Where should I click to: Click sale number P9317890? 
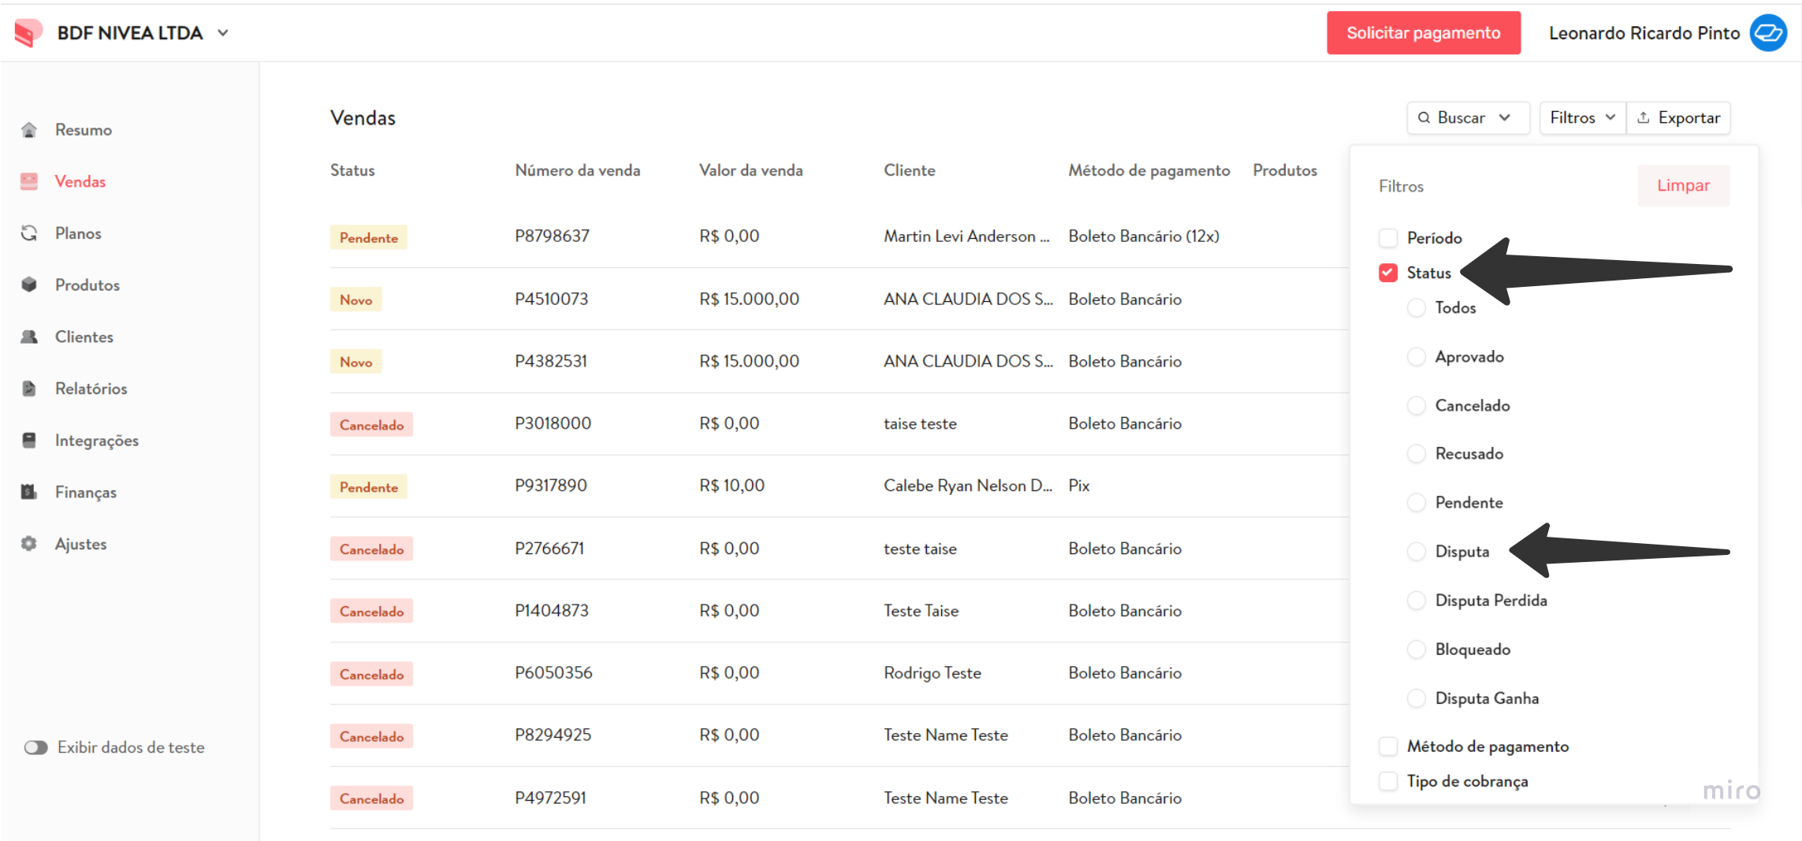click(x=551, y=486)
